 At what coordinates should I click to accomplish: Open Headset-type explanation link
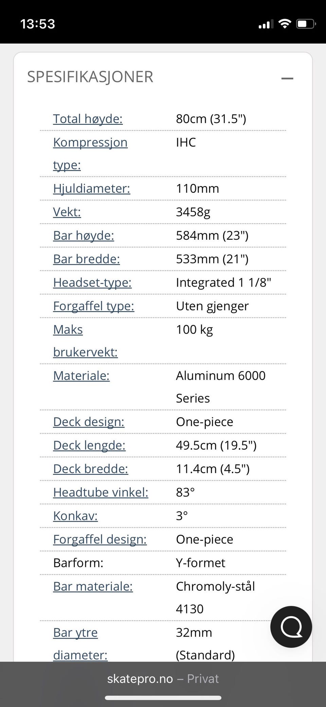(x=92, y=282)
